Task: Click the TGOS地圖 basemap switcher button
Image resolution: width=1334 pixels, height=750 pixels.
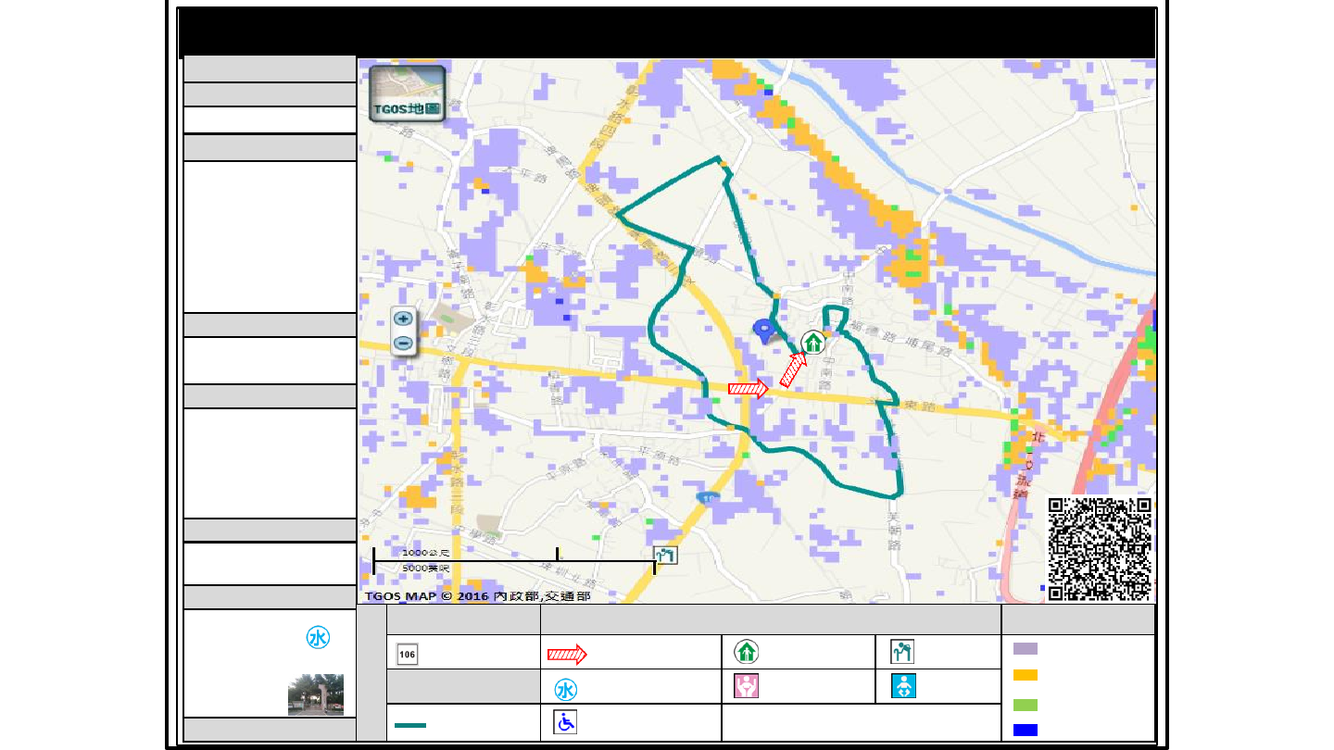Action: coord(408,94)
